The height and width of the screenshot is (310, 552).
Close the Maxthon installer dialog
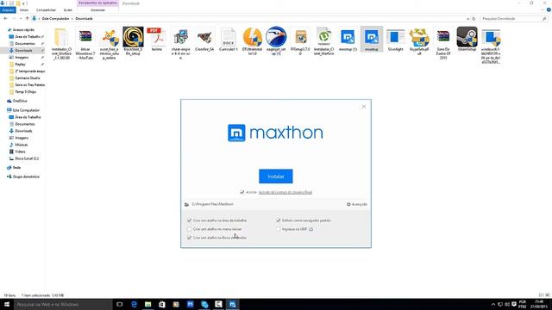(364, 107)
